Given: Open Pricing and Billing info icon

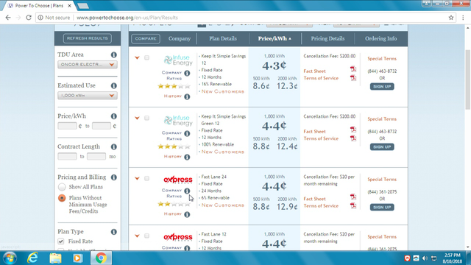Looking at the screenshot, I should tap(113, 177).
